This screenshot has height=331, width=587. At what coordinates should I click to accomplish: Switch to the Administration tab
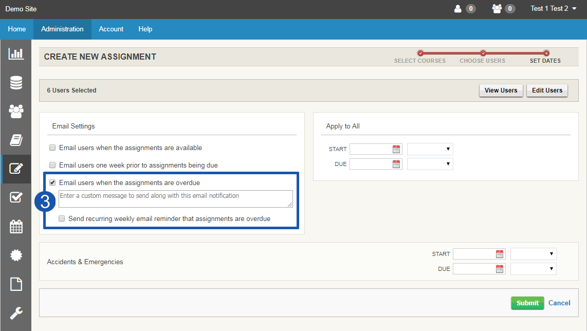(x=62, y=29)
